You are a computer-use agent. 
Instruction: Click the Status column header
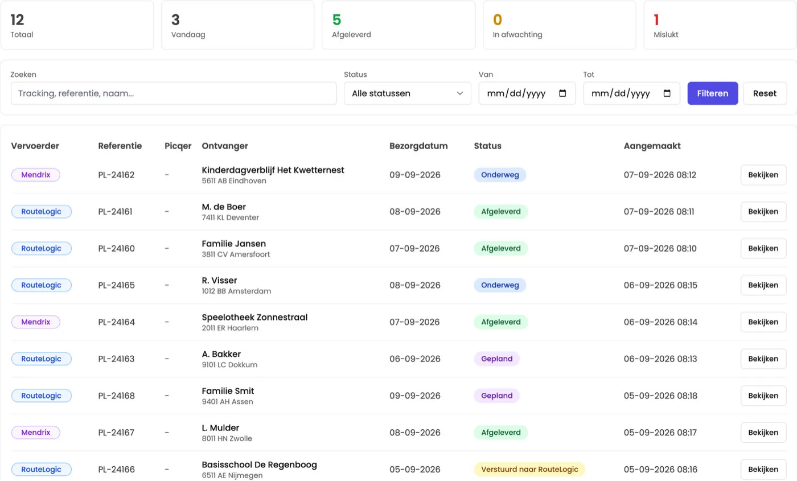[488, 146]
